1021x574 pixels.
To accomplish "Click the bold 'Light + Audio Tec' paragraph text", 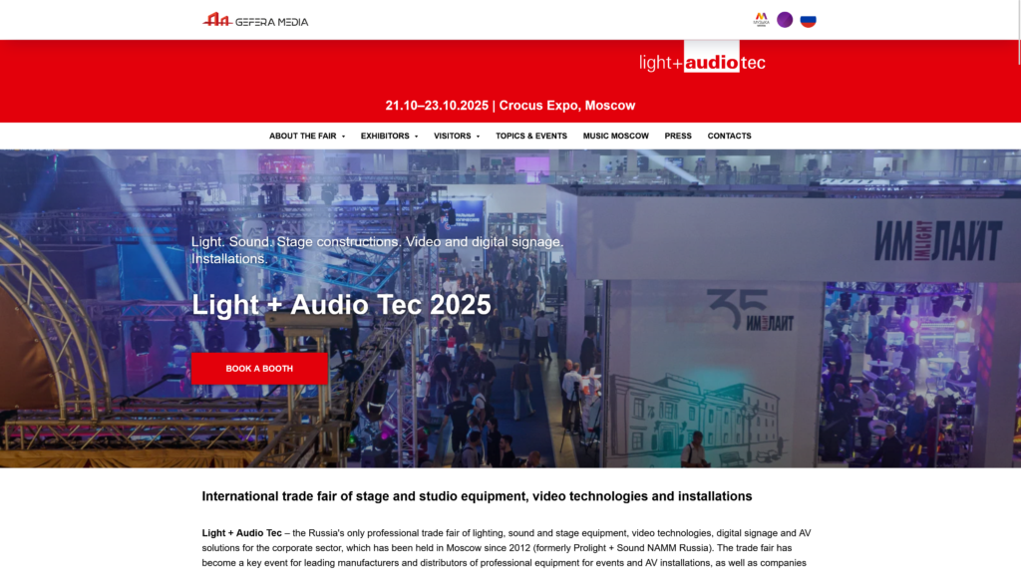I will tap(241, 533).
